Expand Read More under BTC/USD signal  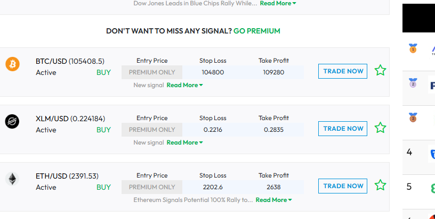tap(185, 85)
